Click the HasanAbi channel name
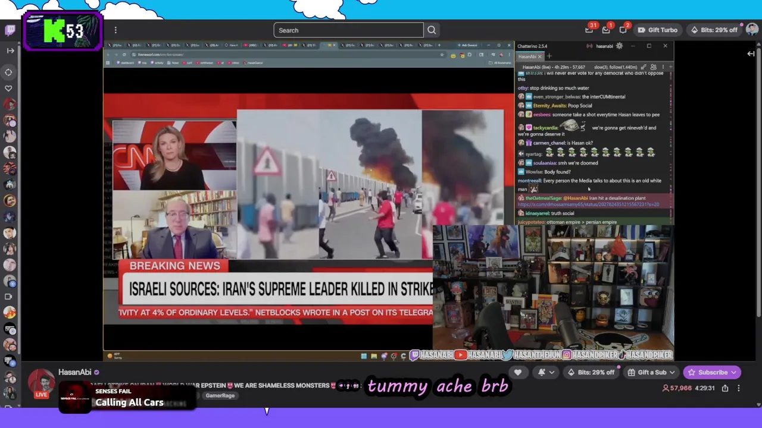762x428 pixels. (x=74, y=372)
